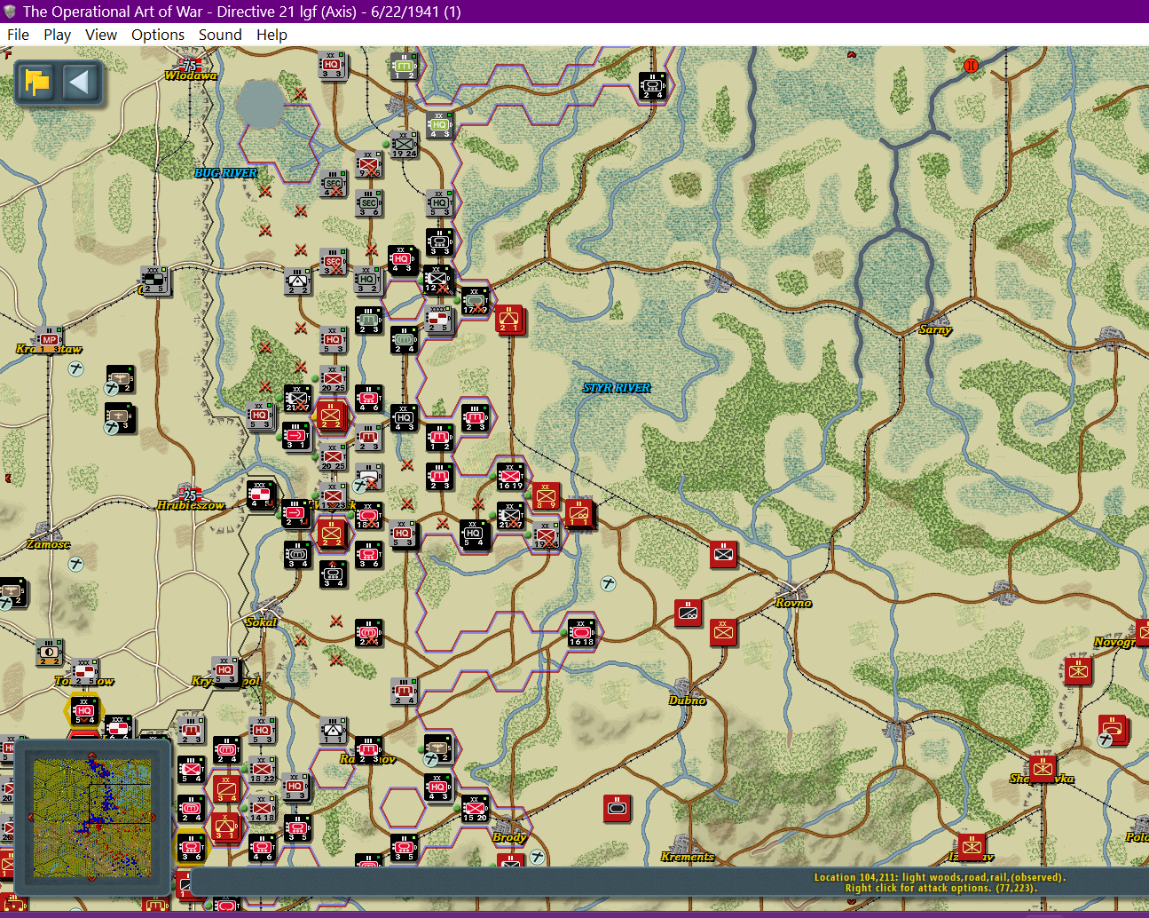
Task: Click the Zamosc city label
Action: 48,544
